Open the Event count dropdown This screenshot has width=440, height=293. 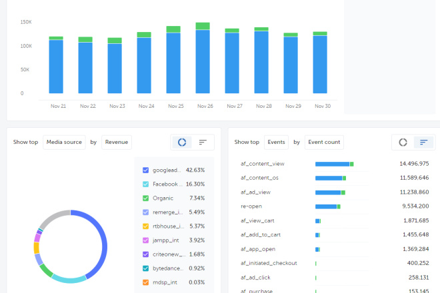click(324, 142)
